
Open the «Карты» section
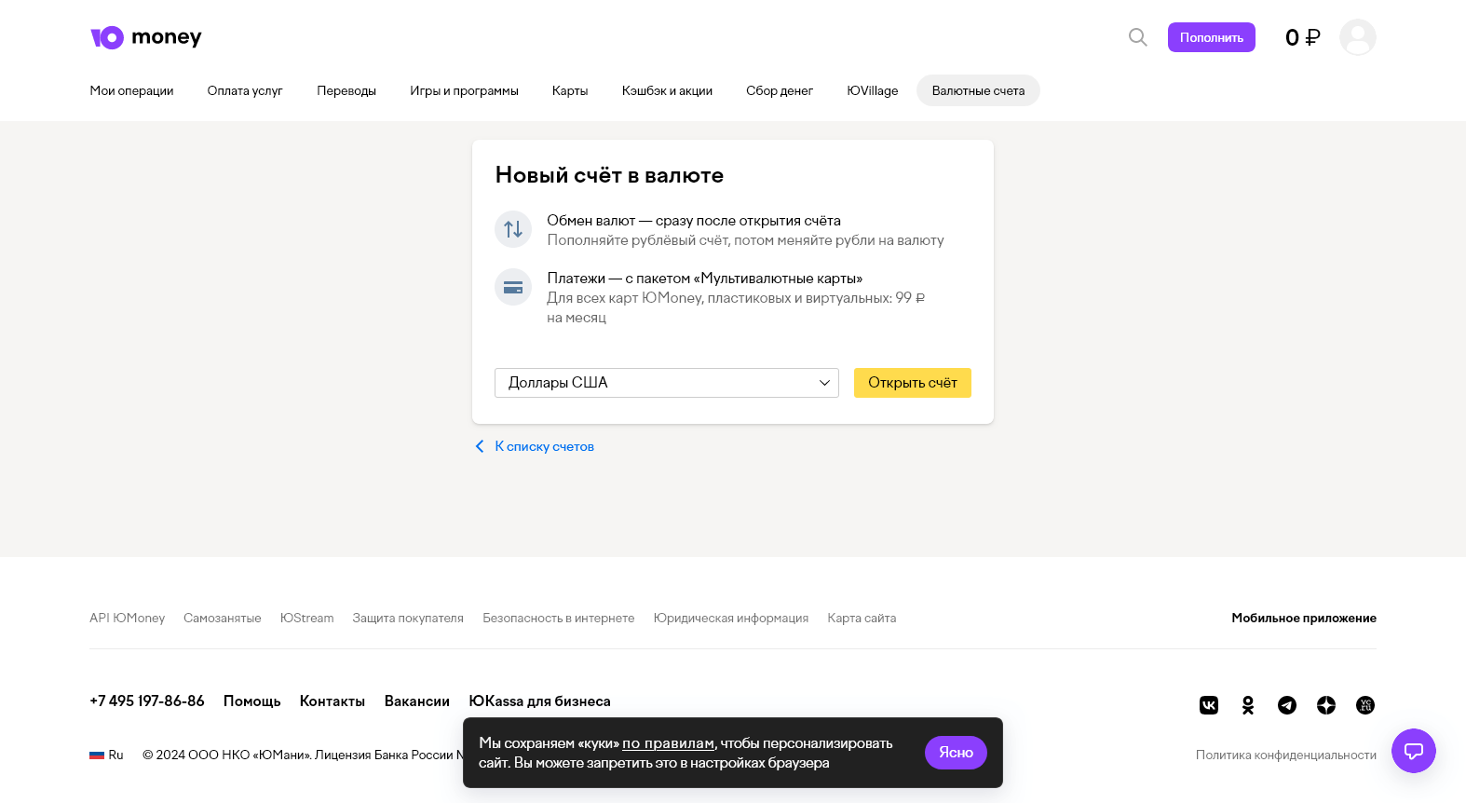(570, 90)
